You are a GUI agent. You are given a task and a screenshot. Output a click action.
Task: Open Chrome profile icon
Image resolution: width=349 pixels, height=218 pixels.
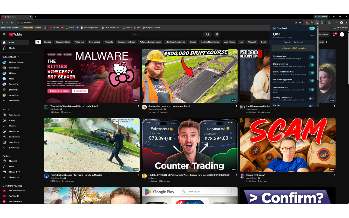(x=342, y=23)
